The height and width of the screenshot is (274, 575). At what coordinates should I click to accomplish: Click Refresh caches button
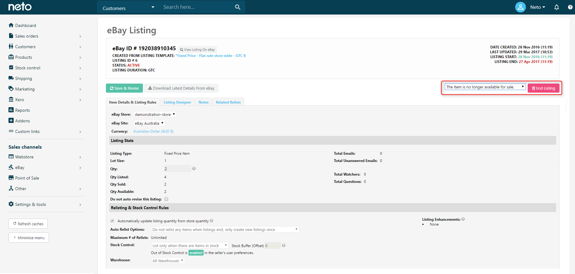[x=28, y=224]
